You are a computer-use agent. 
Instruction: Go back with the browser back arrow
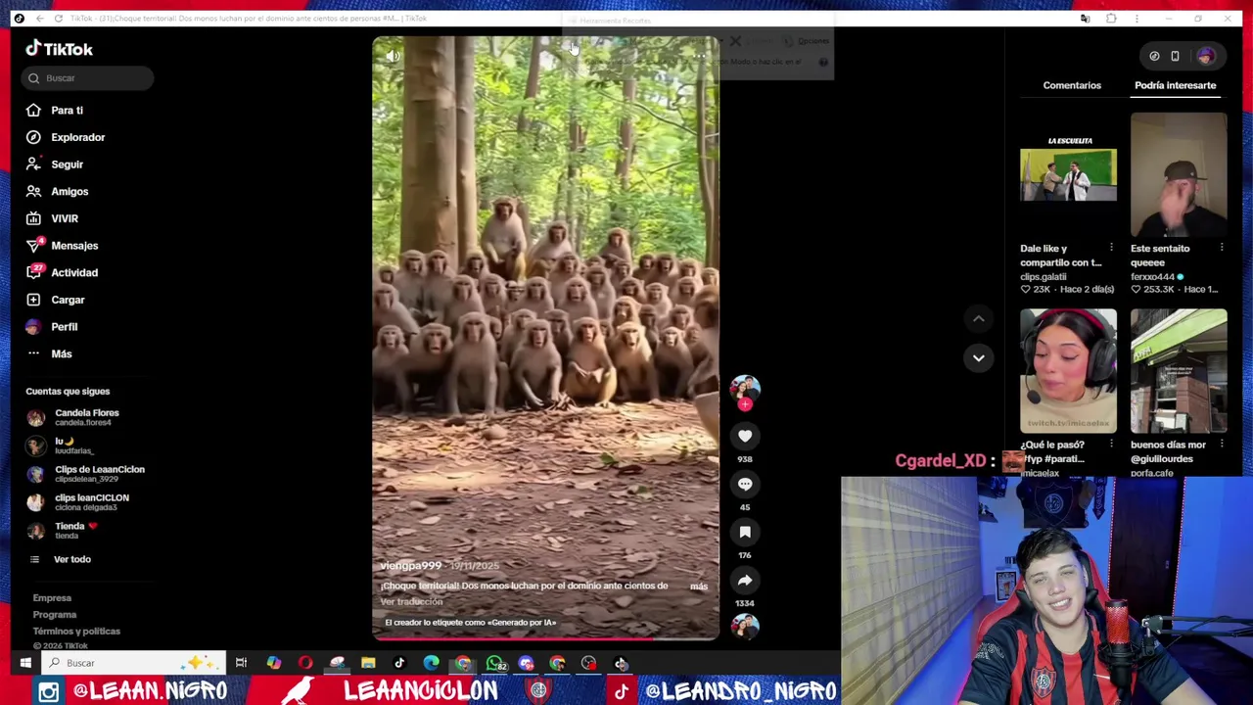point(39,19)
